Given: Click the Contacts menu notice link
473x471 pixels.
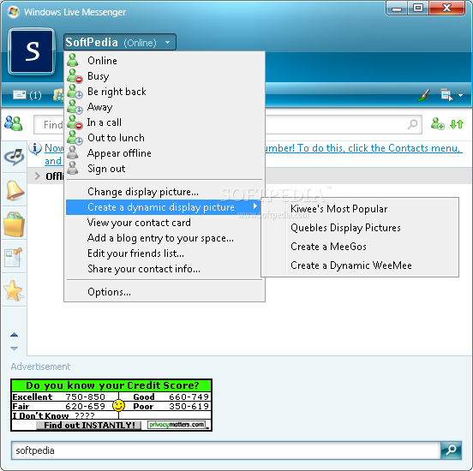Looking at the screenshot, I should click(363, 148).
